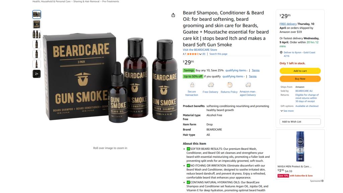Image resolution: width=343 pixels, height=193 pixels.
Task: Click the Free Delivery truck icon
Action: coord(210,85)
